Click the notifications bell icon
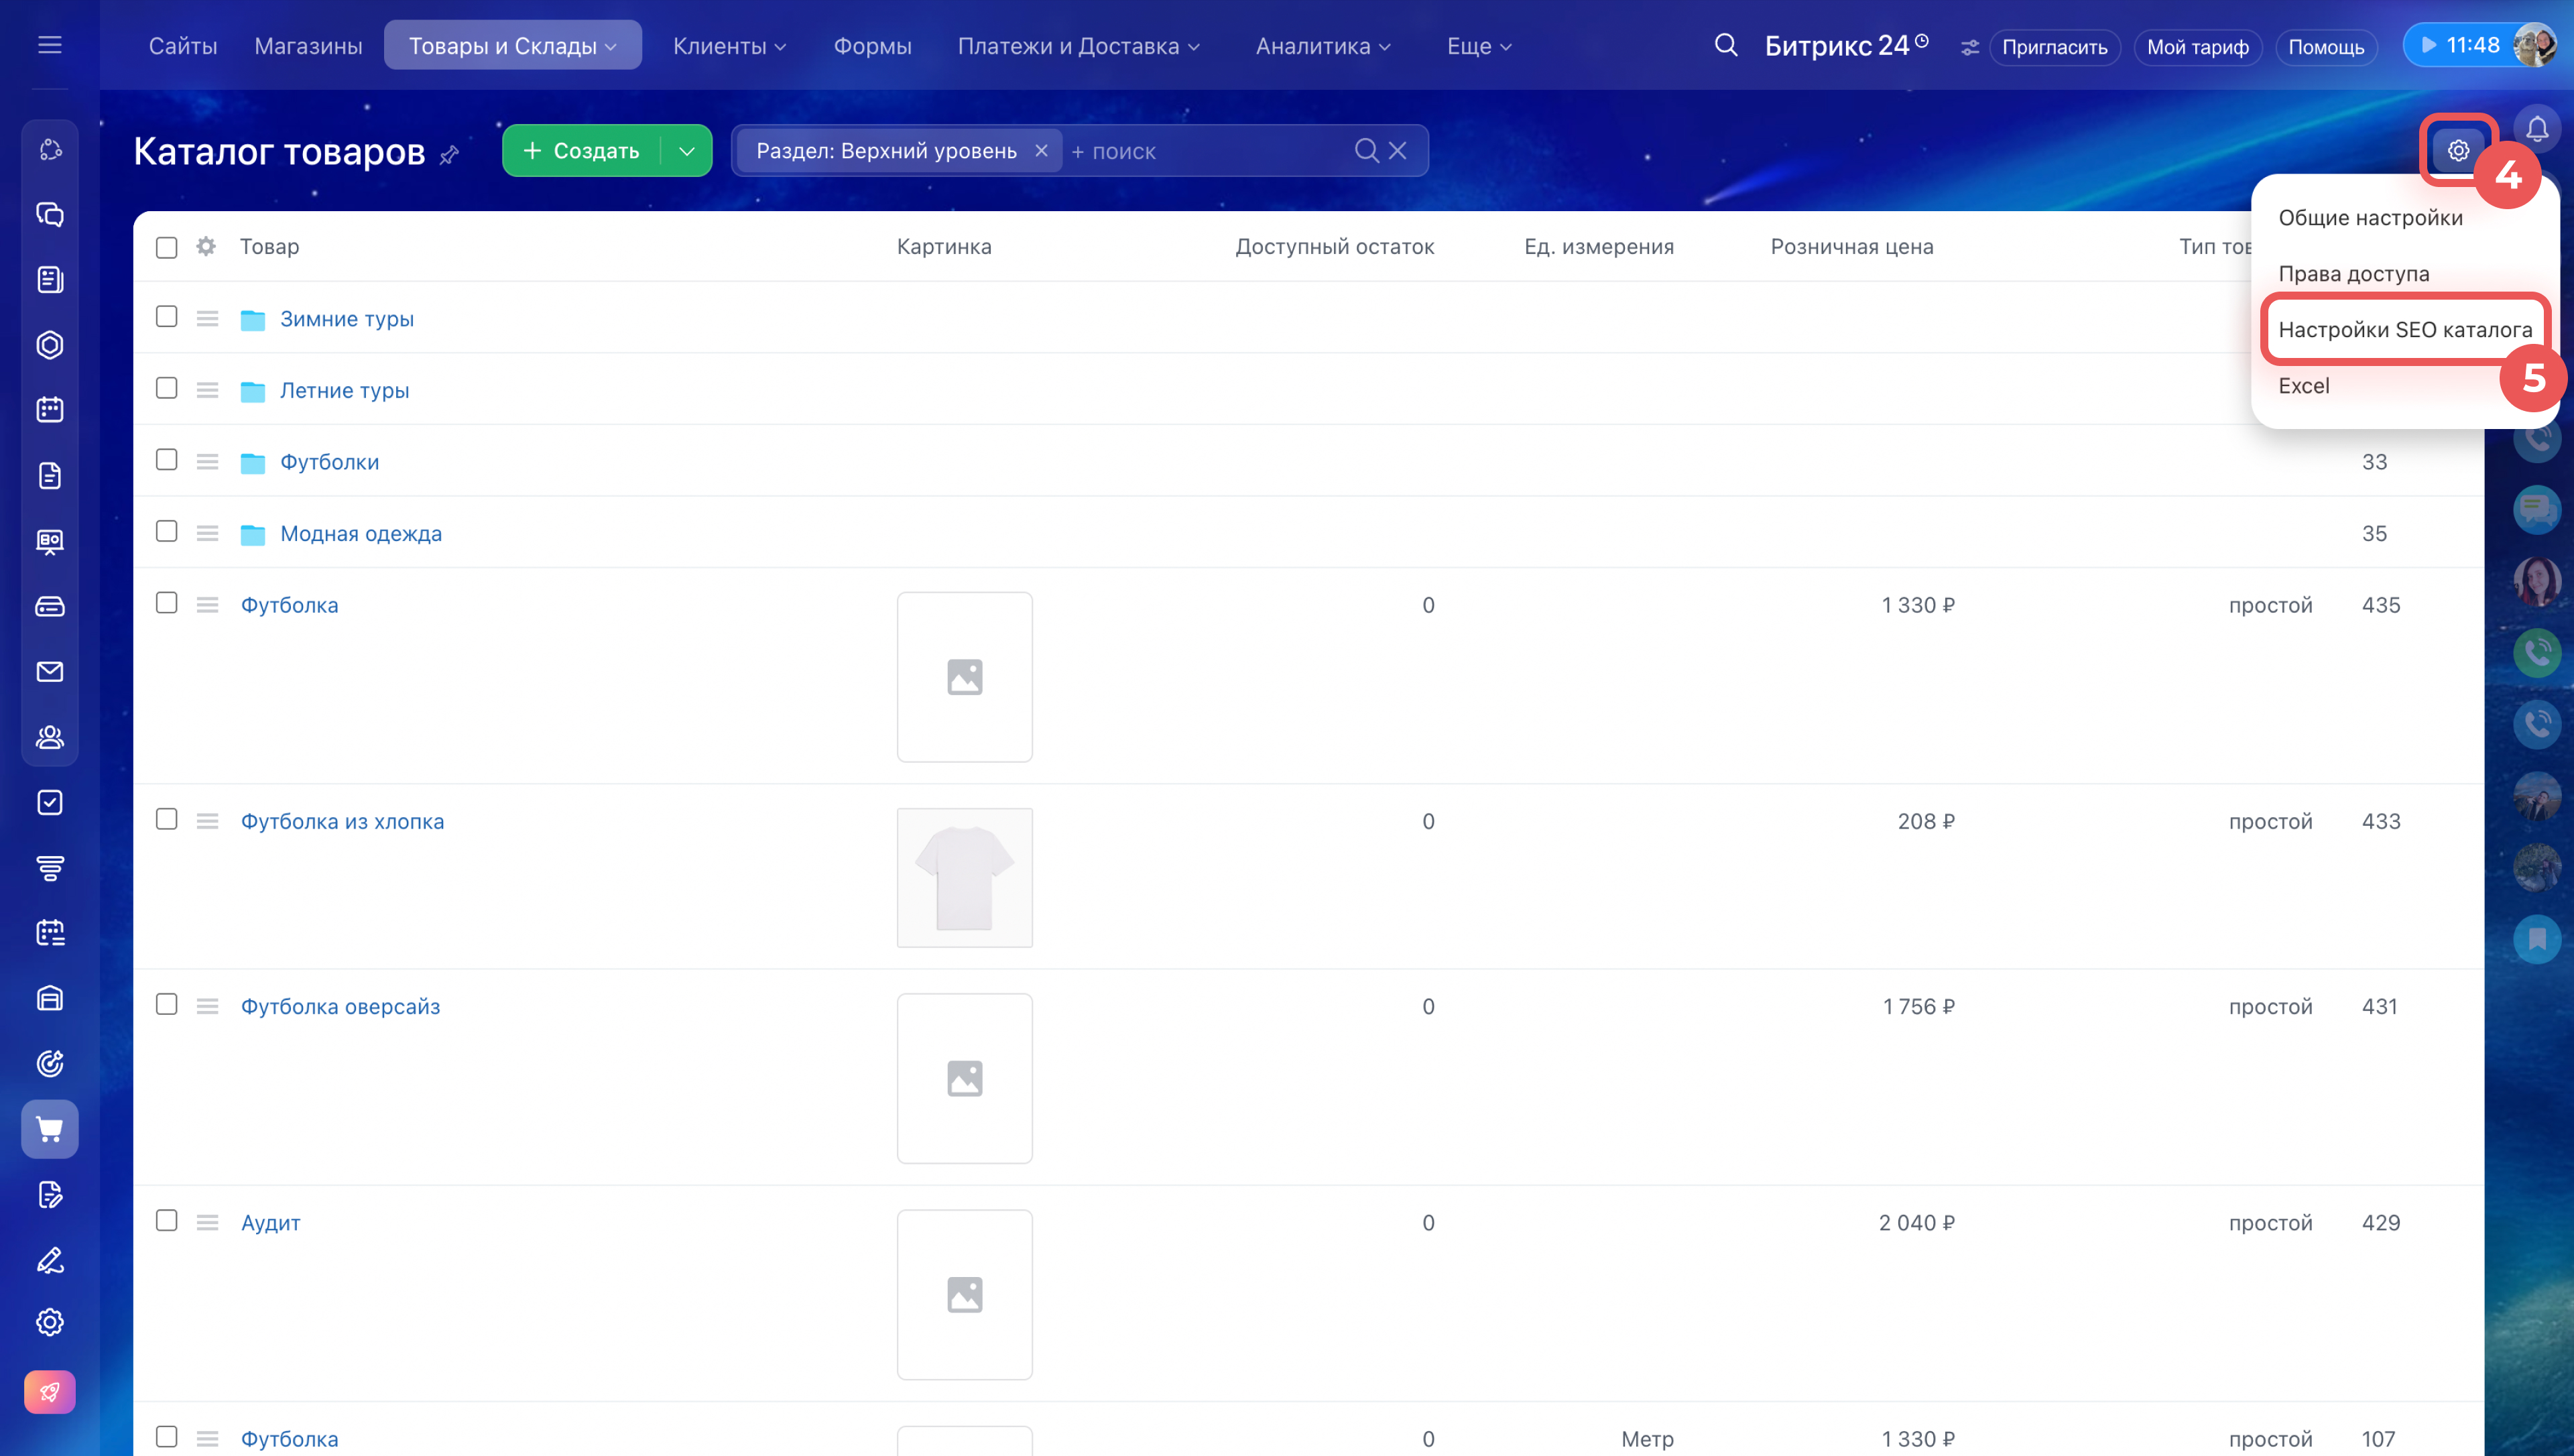The height and width of the screenshot is (1456, 2574). click(2536, 129)
